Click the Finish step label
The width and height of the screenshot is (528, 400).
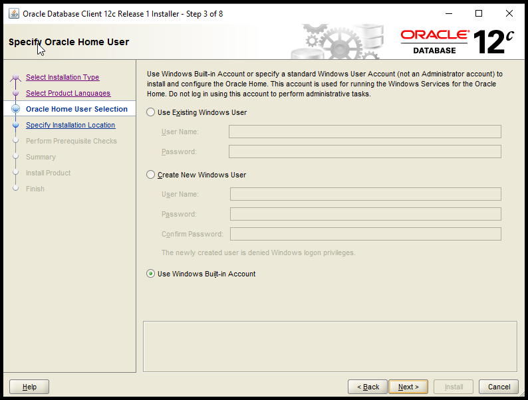point(35,189)
